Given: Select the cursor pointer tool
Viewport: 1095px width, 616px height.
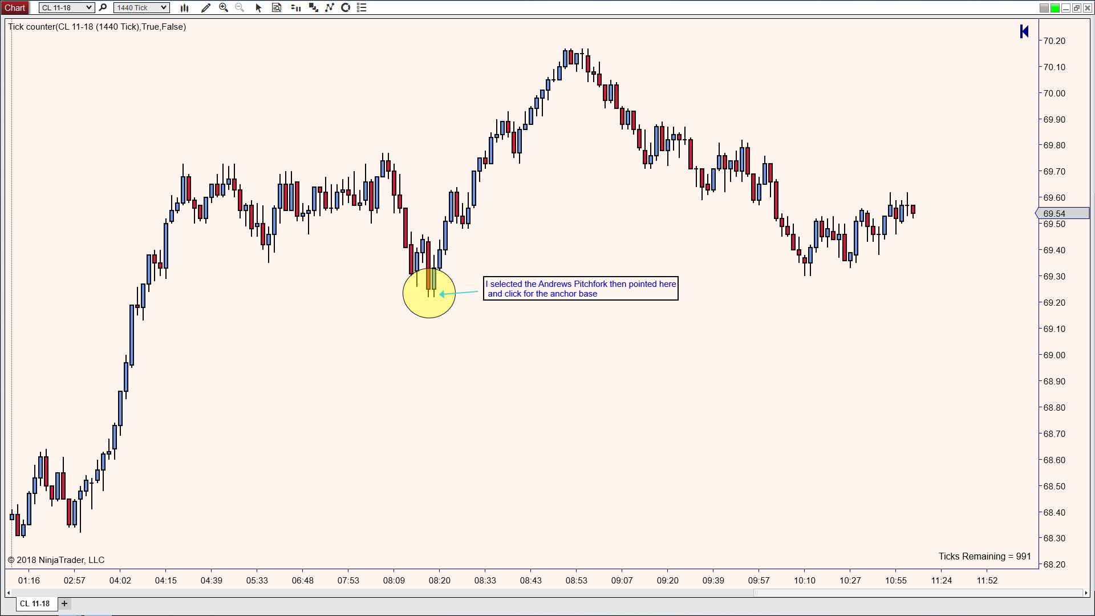Looking at the screenshot, I should click(x=258, y=7).
